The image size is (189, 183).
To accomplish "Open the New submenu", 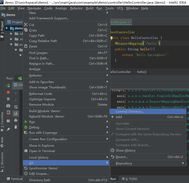I will [x=67, y=13].
